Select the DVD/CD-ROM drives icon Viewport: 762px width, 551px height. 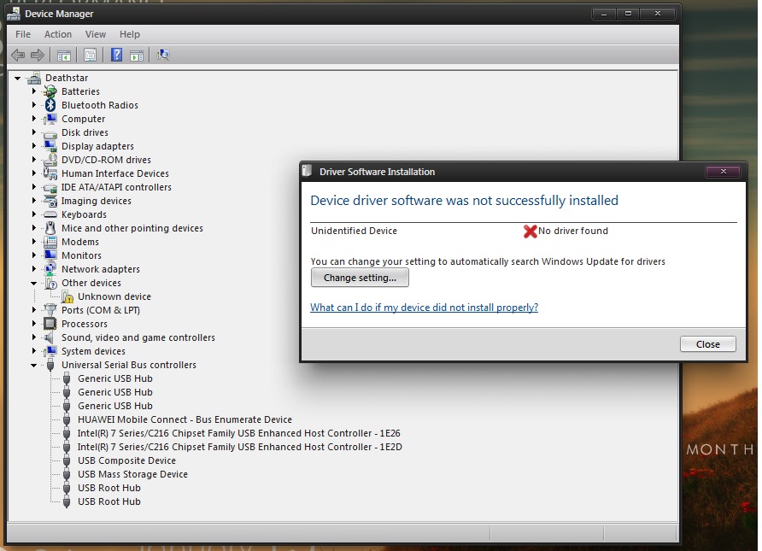50,160
